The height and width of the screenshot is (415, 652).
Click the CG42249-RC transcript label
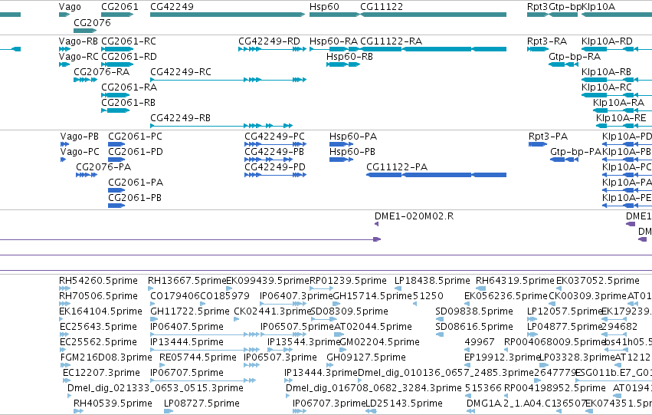click(x=181, y=72)
